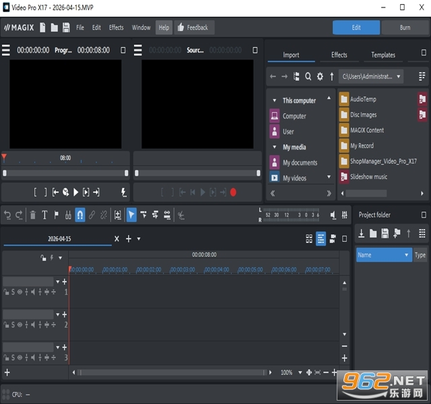Open a project with the folder icon
431x404 pixels.
pos(55,28)
